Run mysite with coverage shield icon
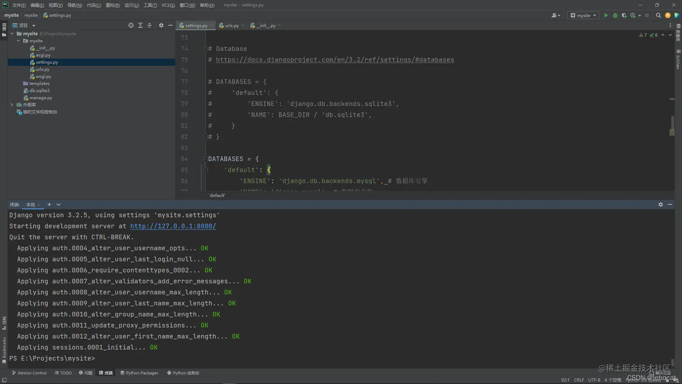682x384 pixels. pyautogui.click(x=624, y=15)
